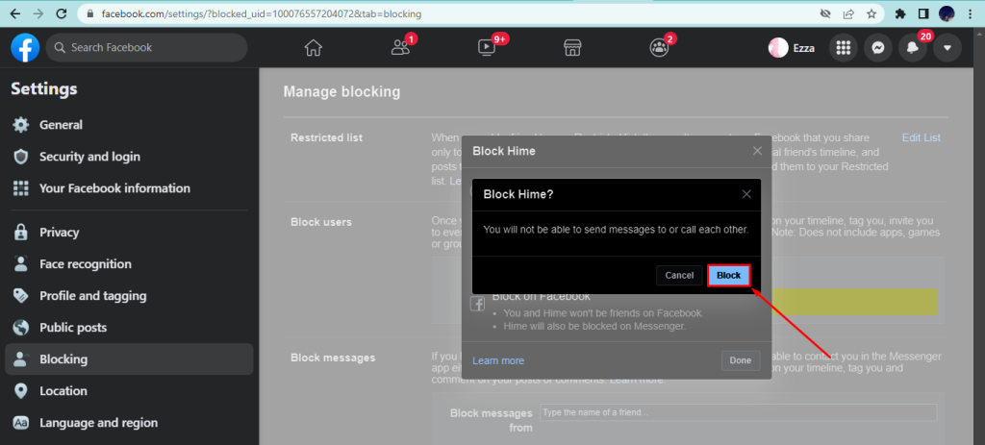Bookmark this page with star icon
Viewport: 985px width, 445px height.
tap(871, 13)
